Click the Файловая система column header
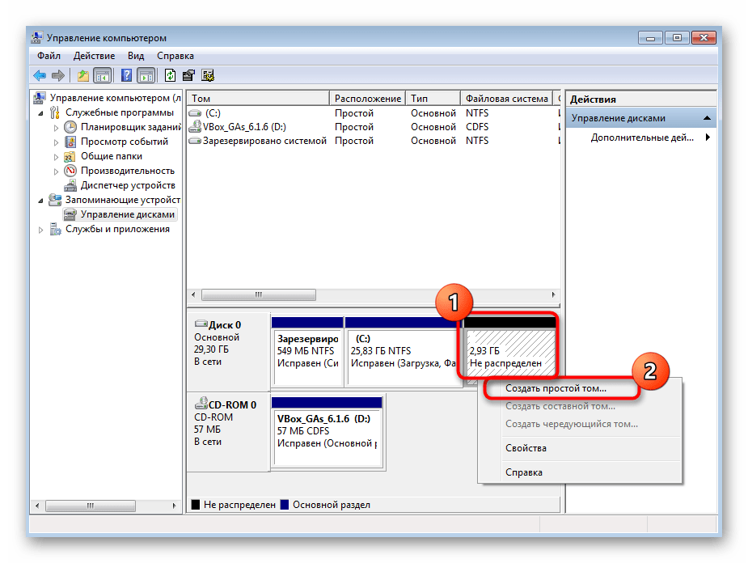The image size is (748, 563). coord(506,99)
